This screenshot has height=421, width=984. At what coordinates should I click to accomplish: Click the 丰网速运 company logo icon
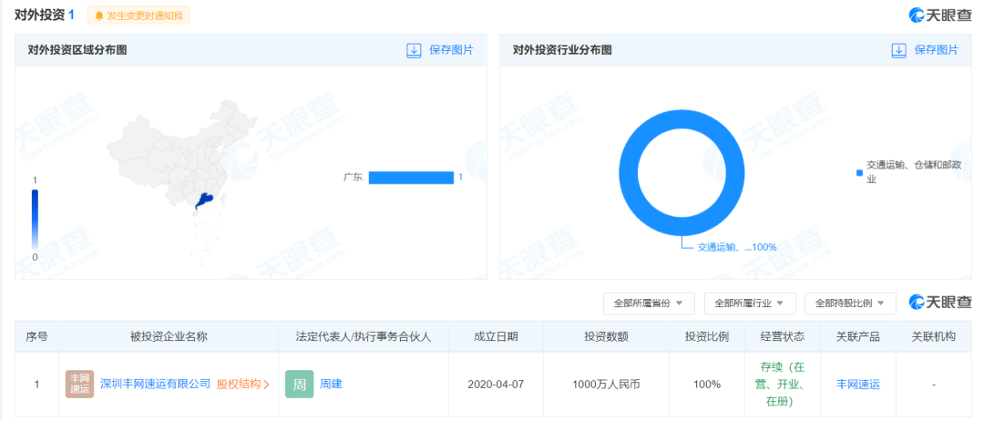79,384
